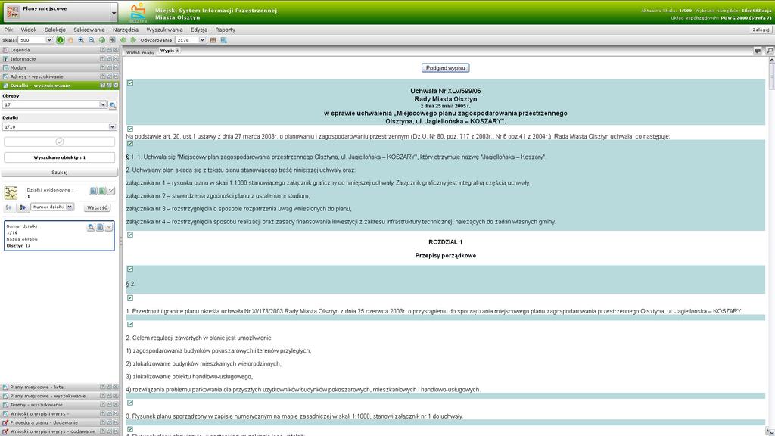
Task: Click the brown table icon after Odwzorowanie
Action: point(213,40)
